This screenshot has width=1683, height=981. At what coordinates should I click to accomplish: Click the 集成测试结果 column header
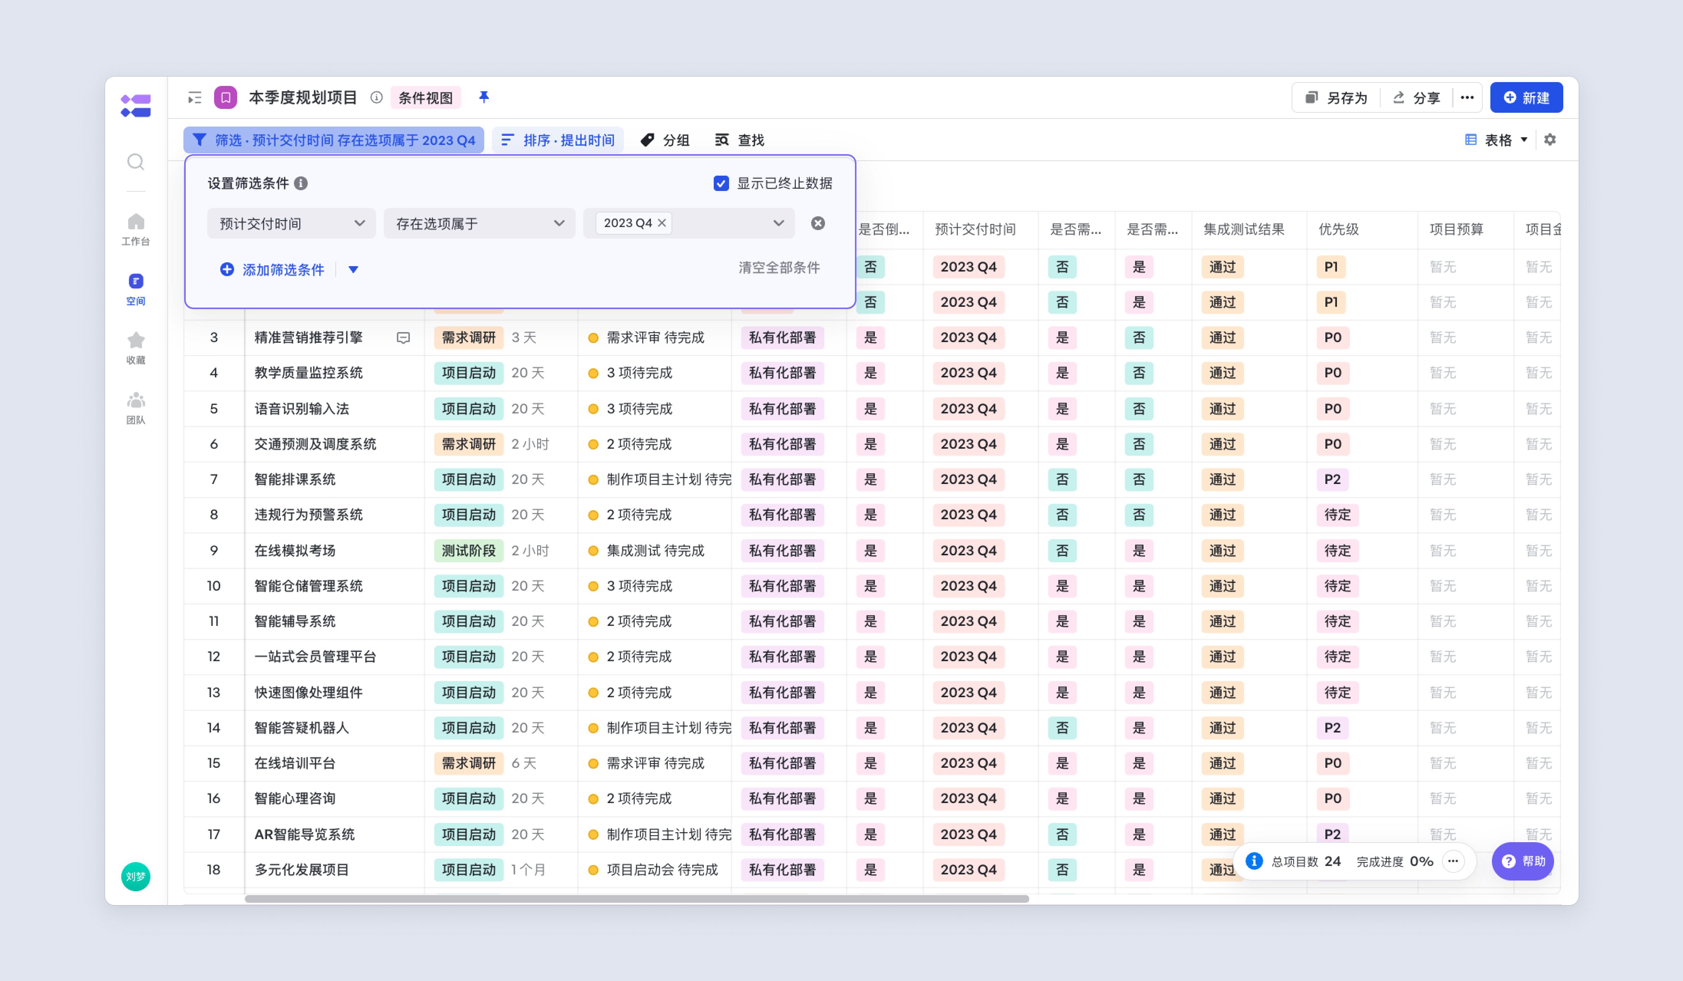(x=1244, y=229)
